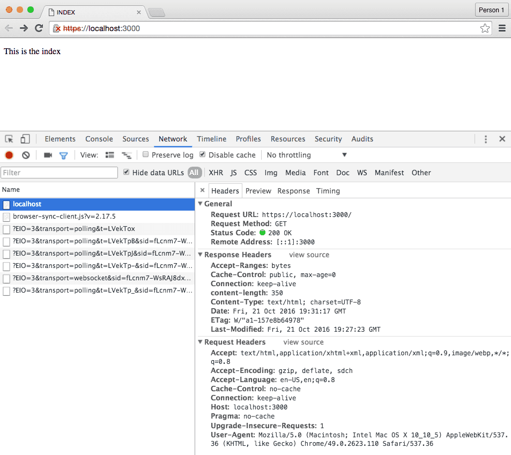
Task: Select the inspect element pointer icon
Action: click(9, 139)
